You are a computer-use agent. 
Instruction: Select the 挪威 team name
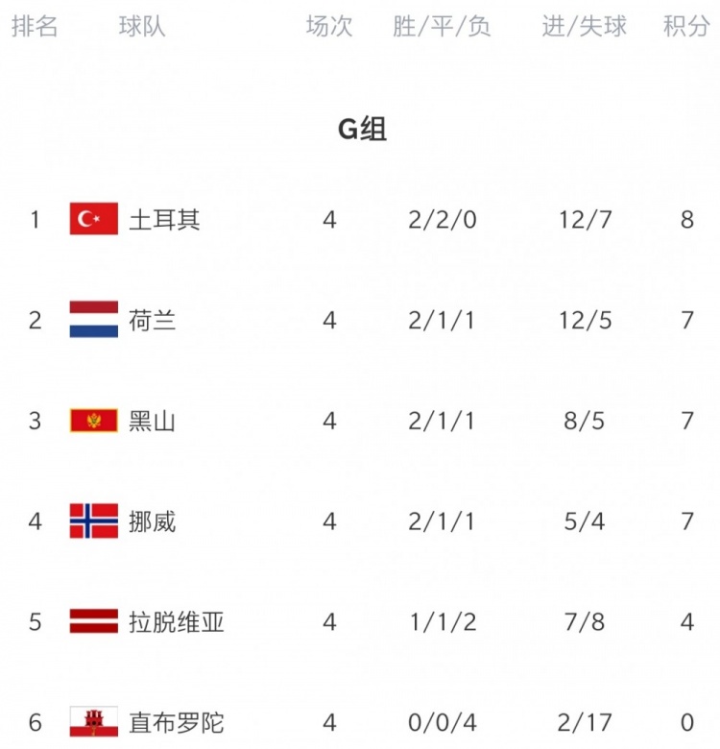click(x=153, y=521)
